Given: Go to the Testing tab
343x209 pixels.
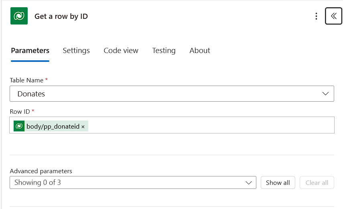Looking at the screenshot, I should pos(164,51).
